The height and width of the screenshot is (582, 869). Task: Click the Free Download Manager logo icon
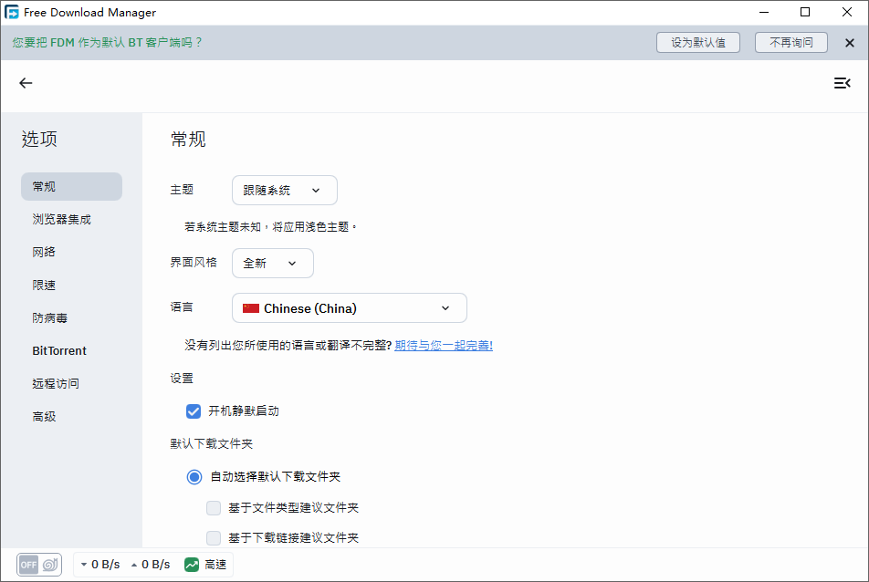point(12,12)
